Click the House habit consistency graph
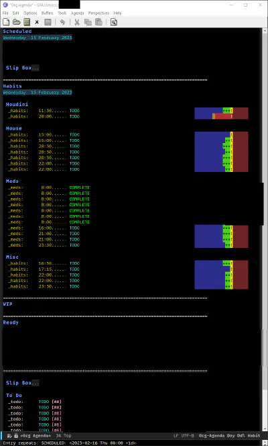 [x=221, y=152]
